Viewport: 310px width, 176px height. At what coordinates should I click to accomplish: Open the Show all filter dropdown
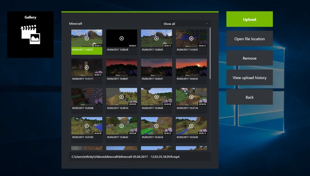coord(186,24)
